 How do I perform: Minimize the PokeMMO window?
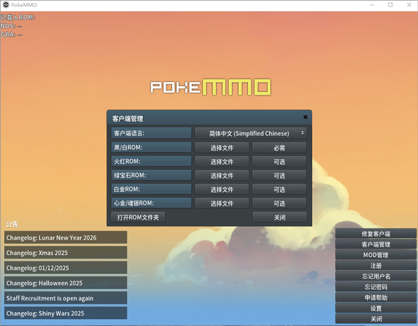point(372,5)
